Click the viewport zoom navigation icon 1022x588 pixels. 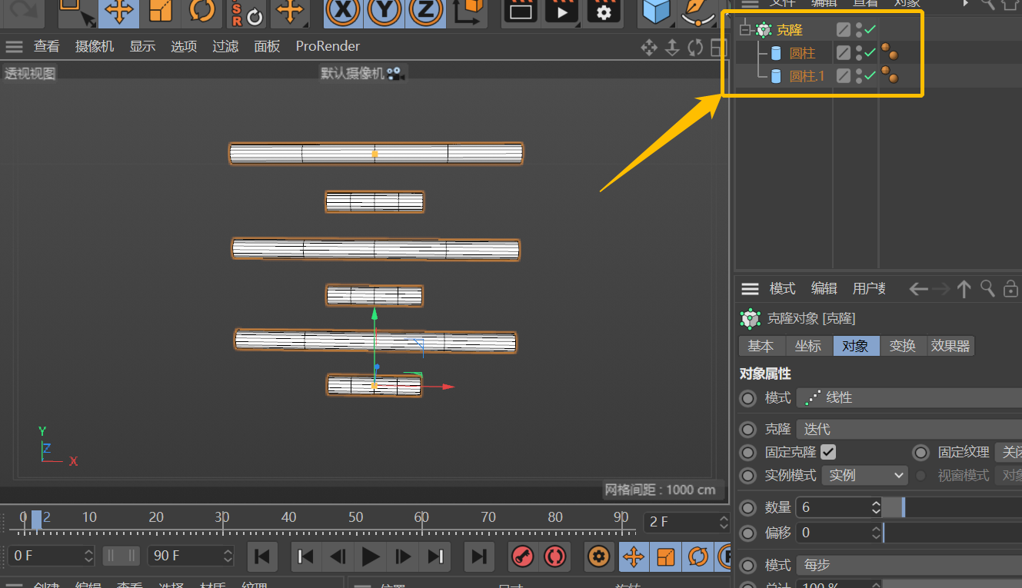coord(672,48)
